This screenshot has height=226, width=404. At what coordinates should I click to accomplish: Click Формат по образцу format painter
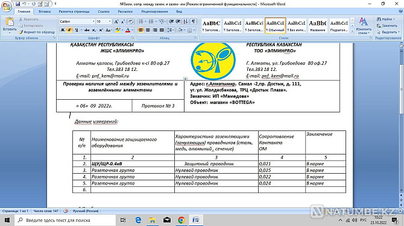(x=37, y=32)
